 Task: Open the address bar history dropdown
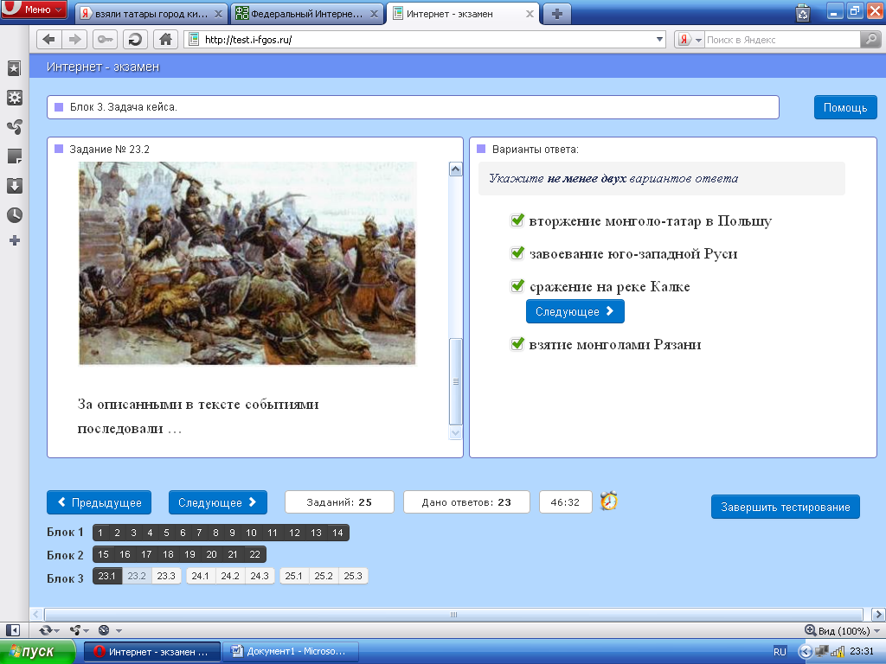pyautogui.click(x=659, y=40)
